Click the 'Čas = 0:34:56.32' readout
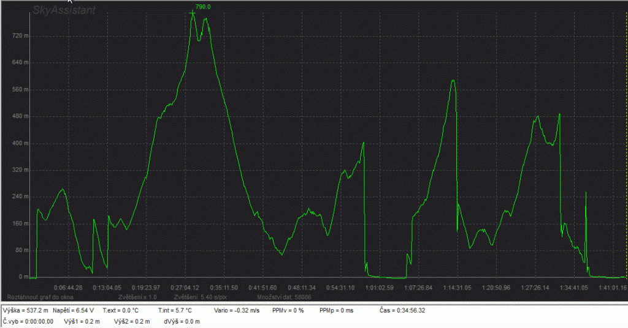This screenshot has height=328, width=628. pyautogui.click(x=402, y=310)
